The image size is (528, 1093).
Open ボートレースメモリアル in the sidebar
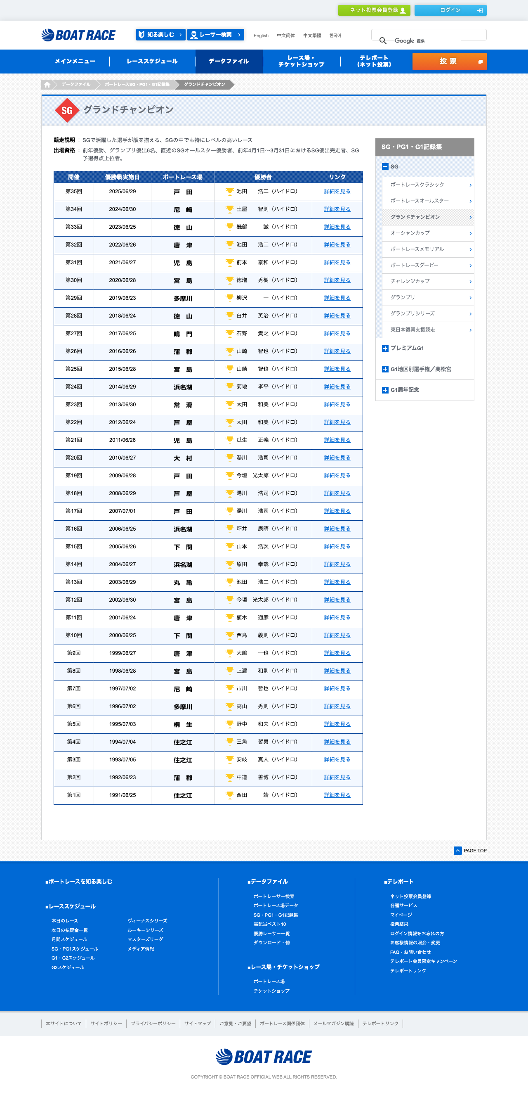pos(428,249)
